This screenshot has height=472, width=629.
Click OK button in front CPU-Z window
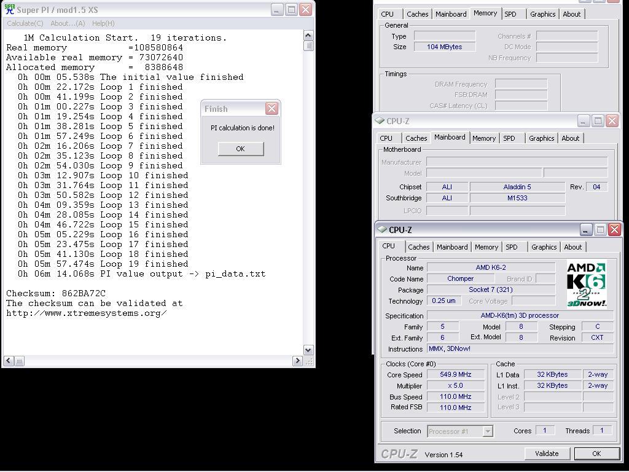596,454
